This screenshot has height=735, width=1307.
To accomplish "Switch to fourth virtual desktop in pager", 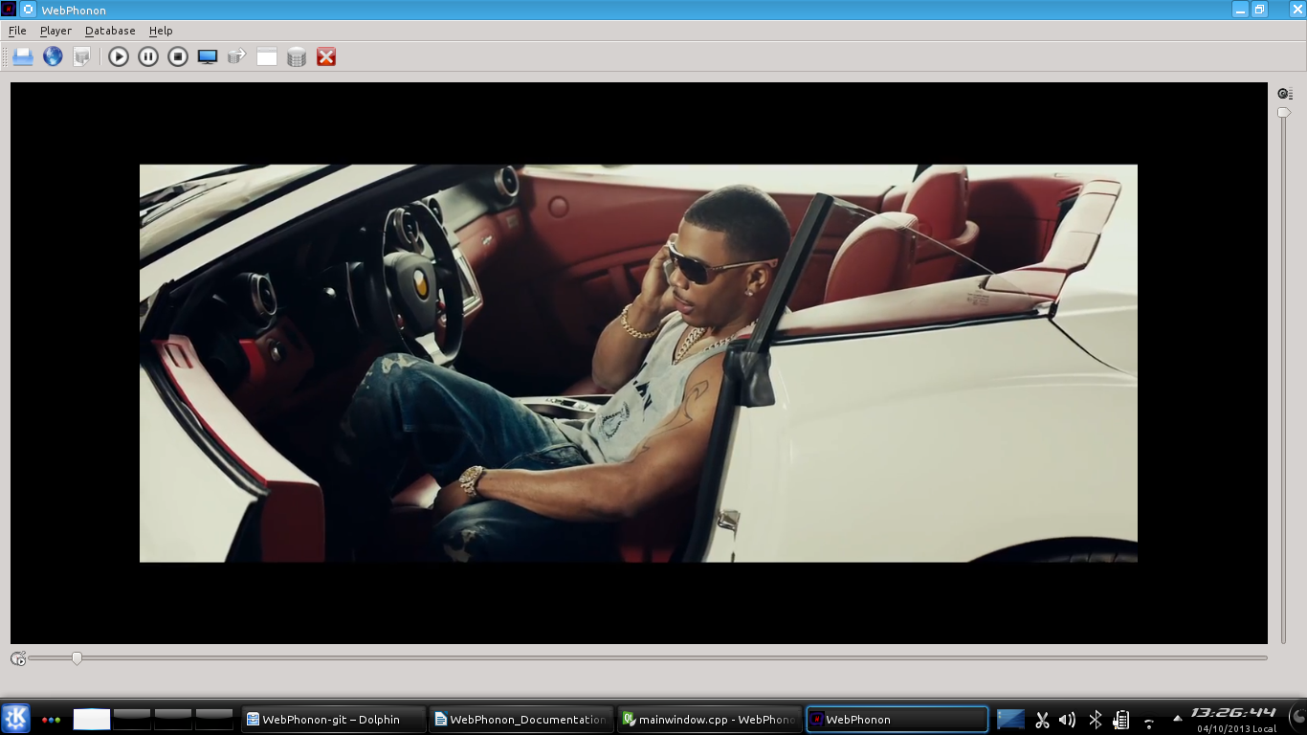I will tap(214, 720).
